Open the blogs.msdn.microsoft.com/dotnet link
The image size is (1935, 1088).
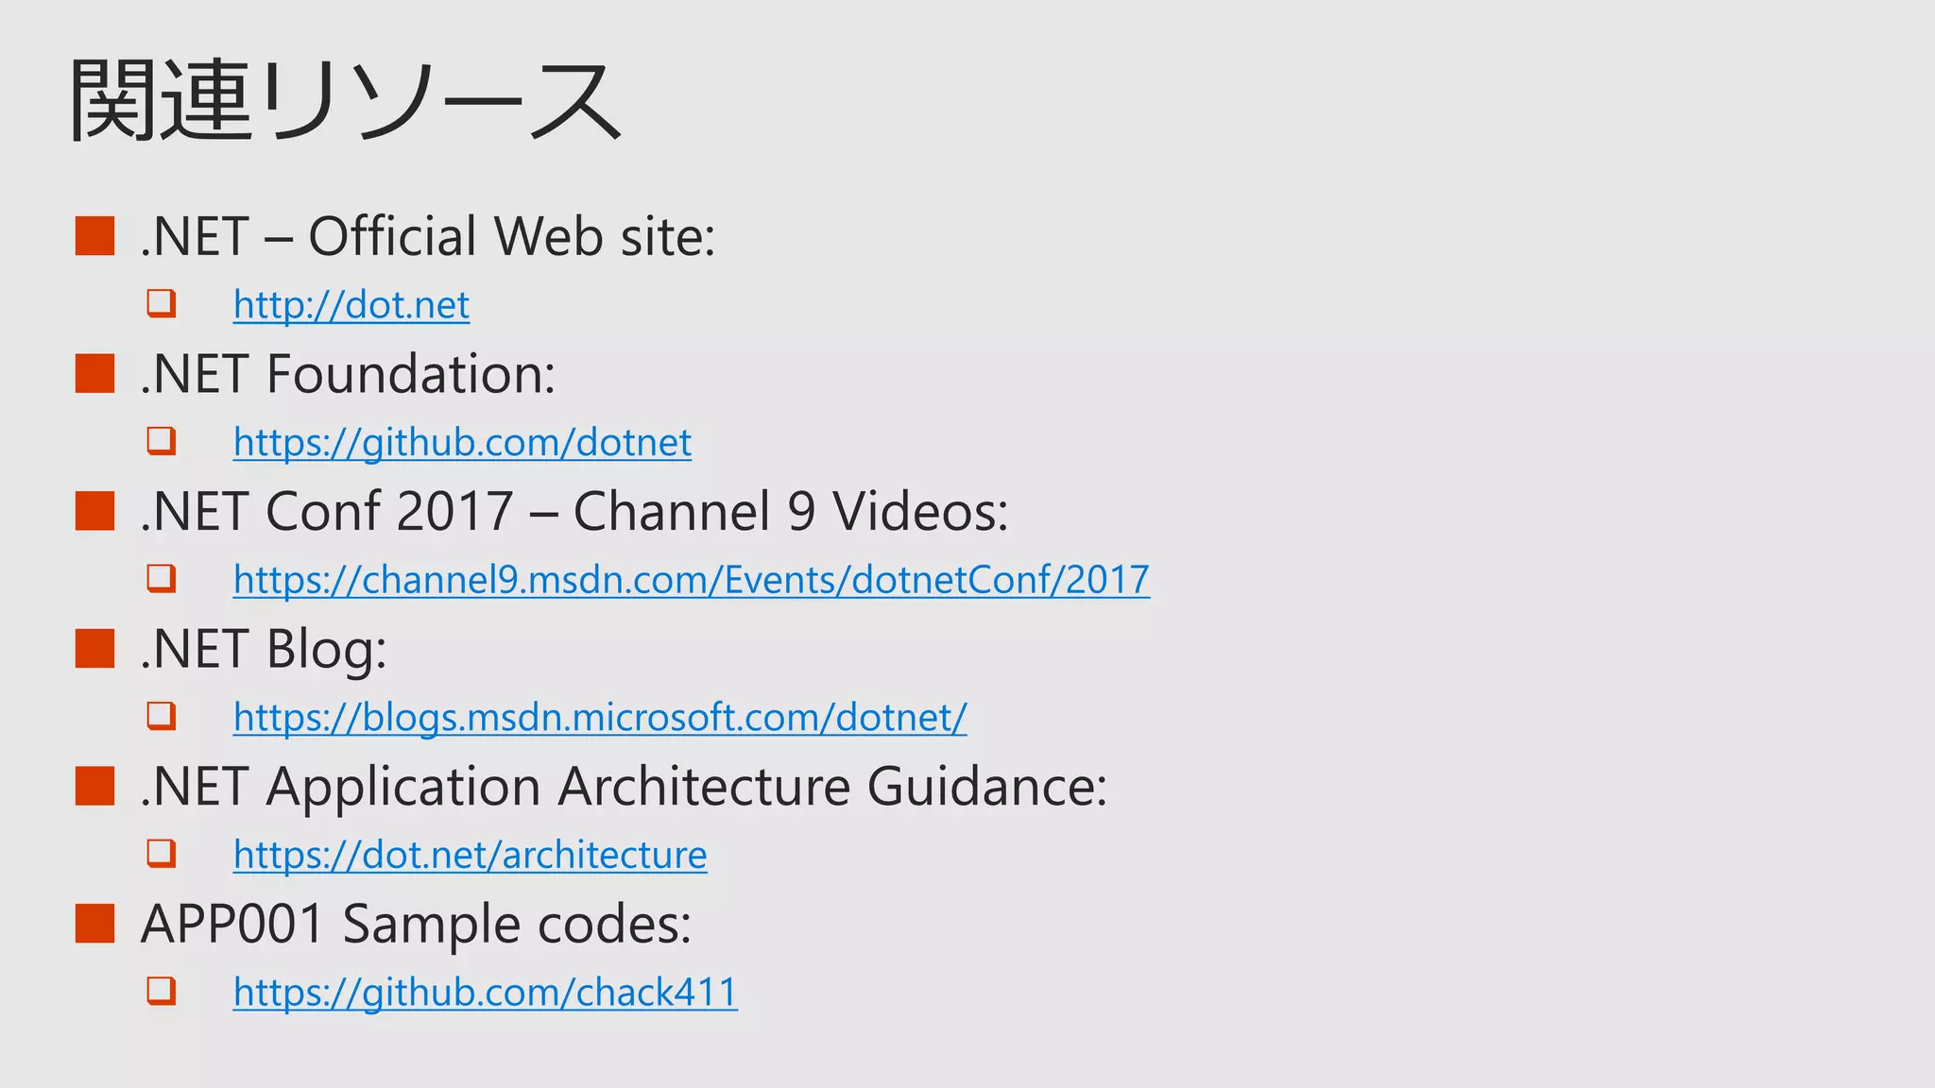point(600,718)
